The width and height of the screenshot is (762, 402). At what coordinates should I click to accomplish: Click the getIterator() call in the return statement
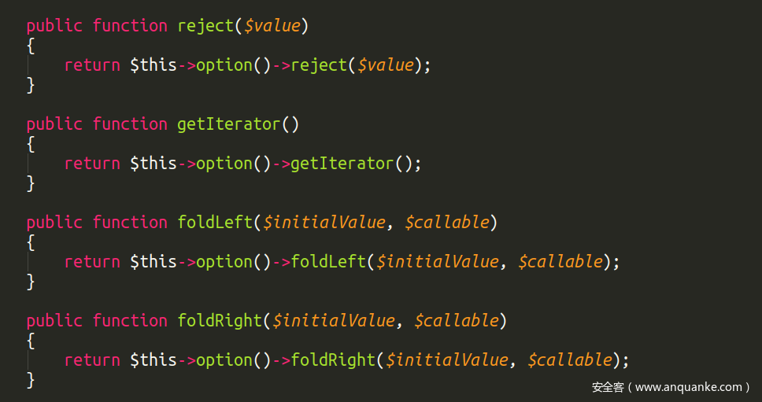[x=342, y=164]
